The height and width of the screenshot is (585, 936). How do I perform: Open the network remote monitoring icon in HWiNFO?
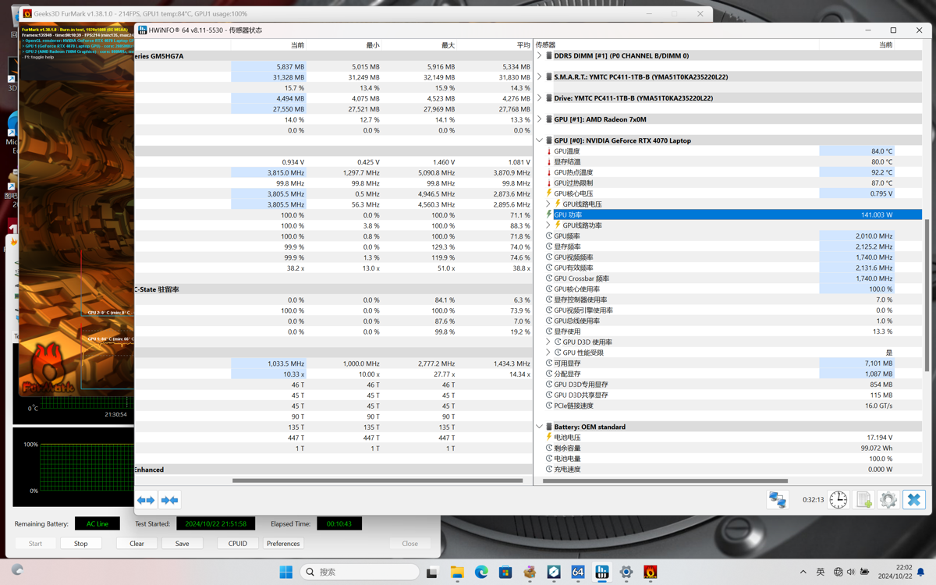[777, 500]
